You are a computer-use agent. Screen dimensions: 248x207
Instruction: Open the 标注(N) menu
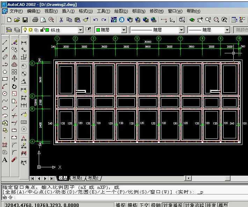click(x=139, y=11)
